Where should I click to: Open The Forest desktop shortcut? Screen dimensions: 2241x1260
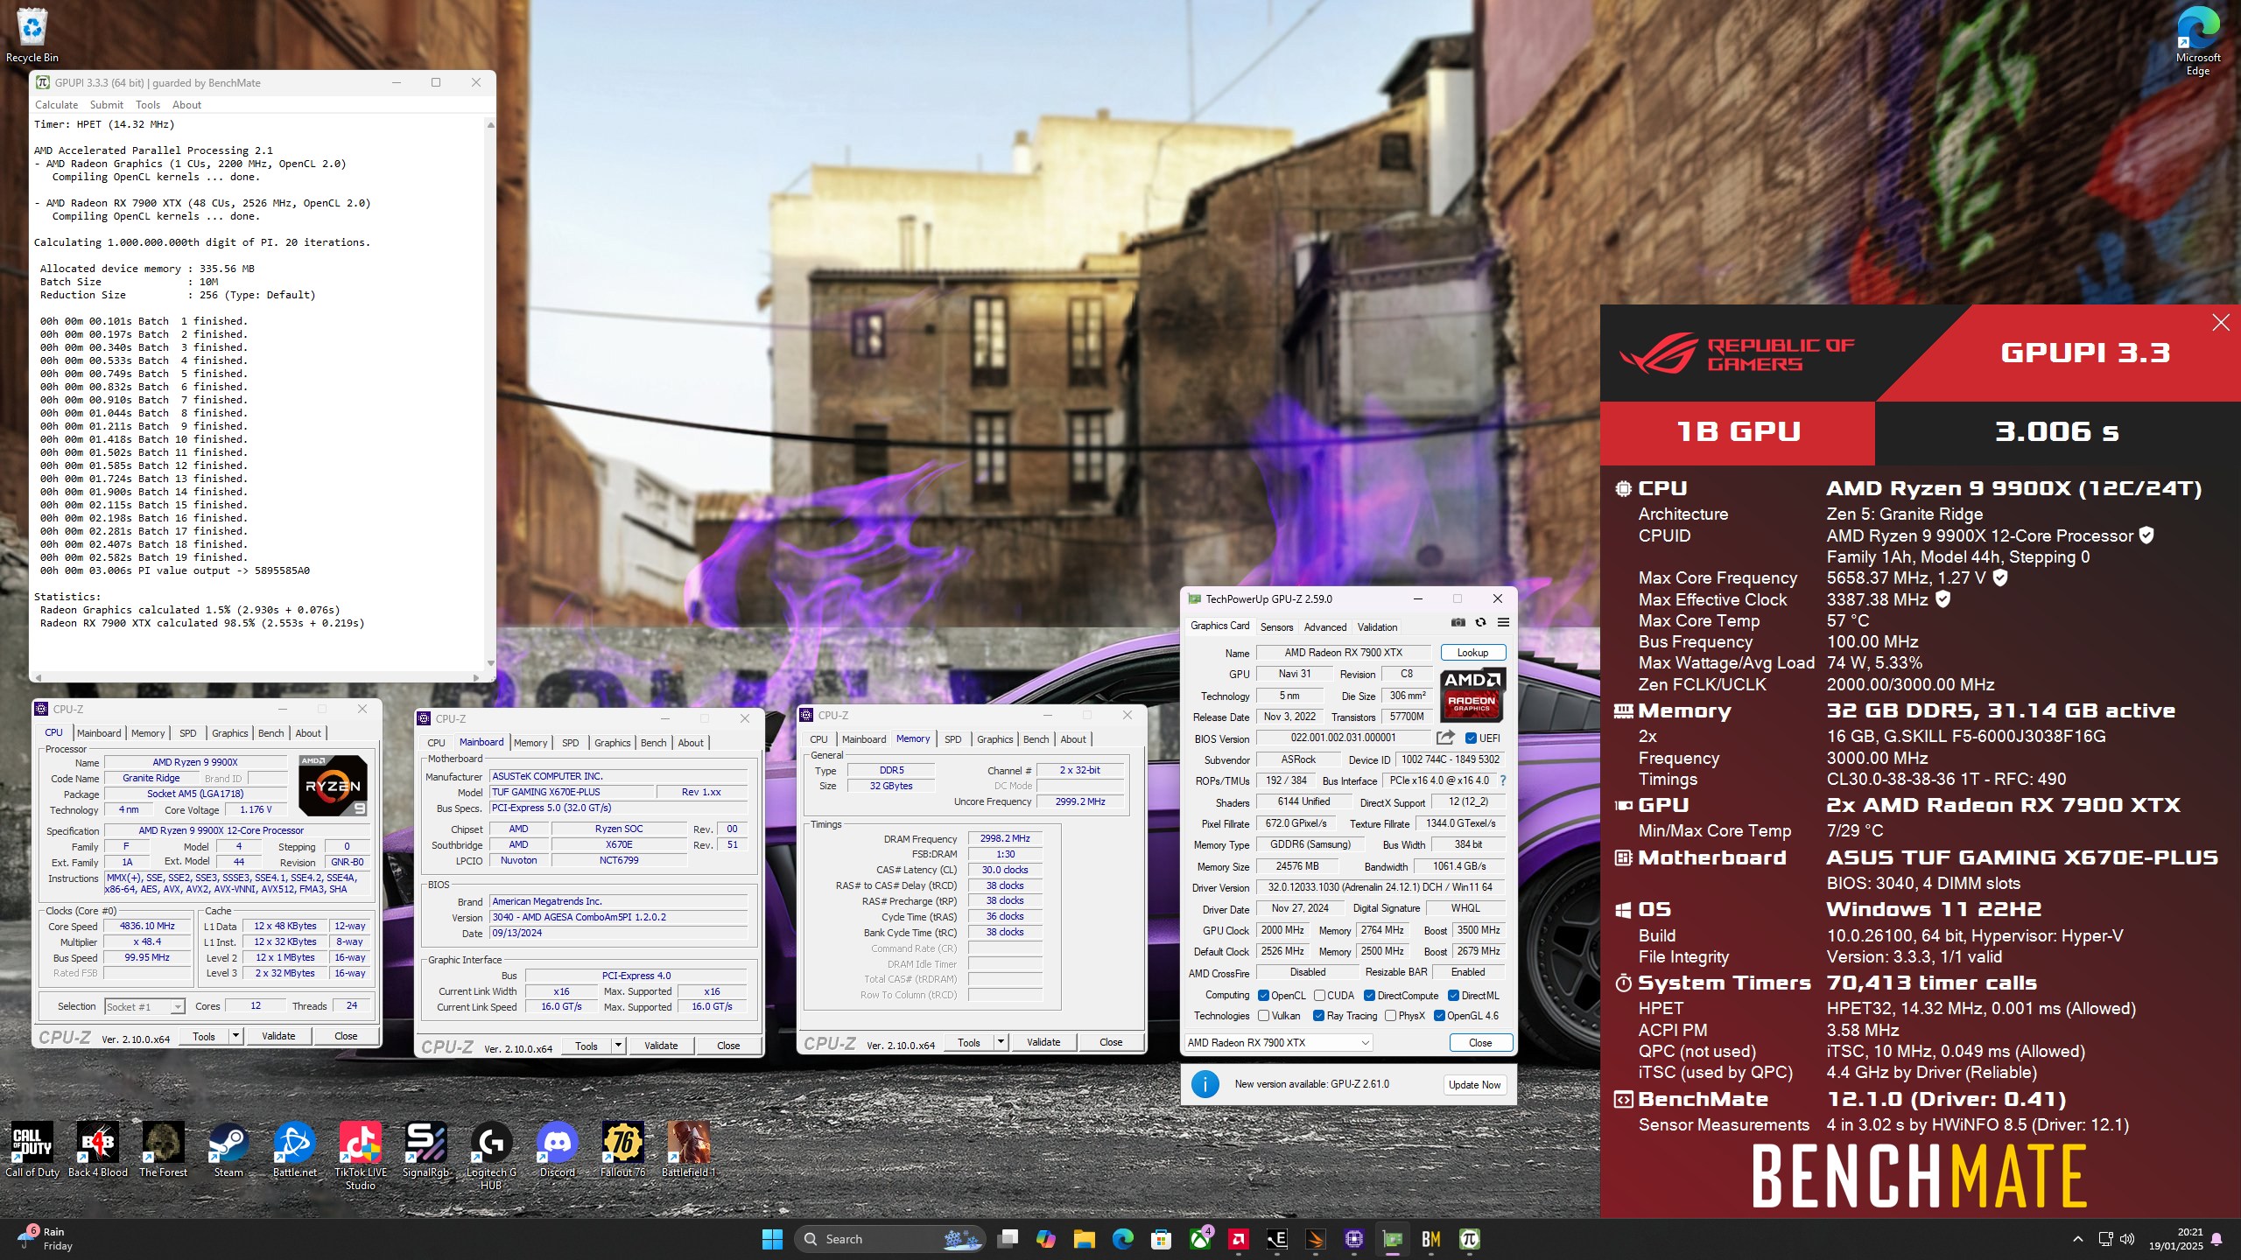pyautogui.click(x=163, y=1150)
